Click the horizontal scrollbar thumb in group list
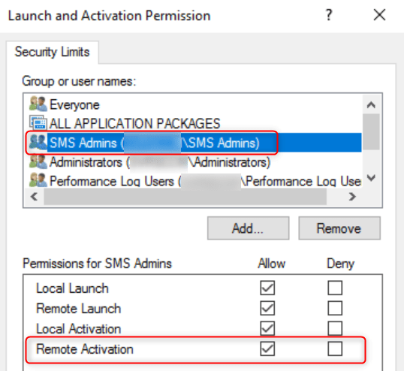The width and height of the screenshot is (404, 371). (x=185, y=197)
